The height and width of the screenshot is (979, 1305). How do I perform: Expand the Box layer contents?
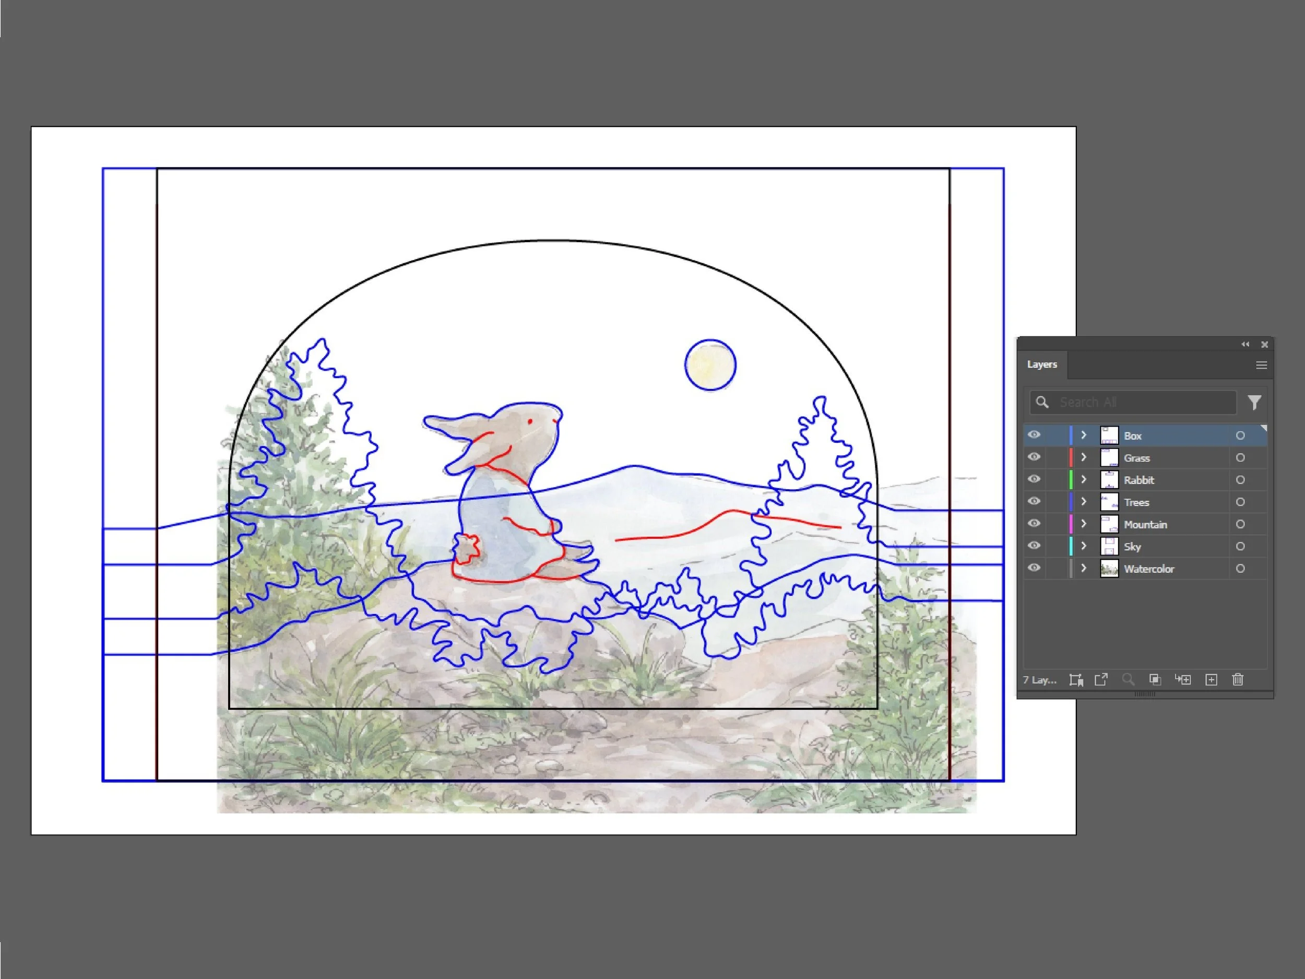click(x=1084, y=435)
